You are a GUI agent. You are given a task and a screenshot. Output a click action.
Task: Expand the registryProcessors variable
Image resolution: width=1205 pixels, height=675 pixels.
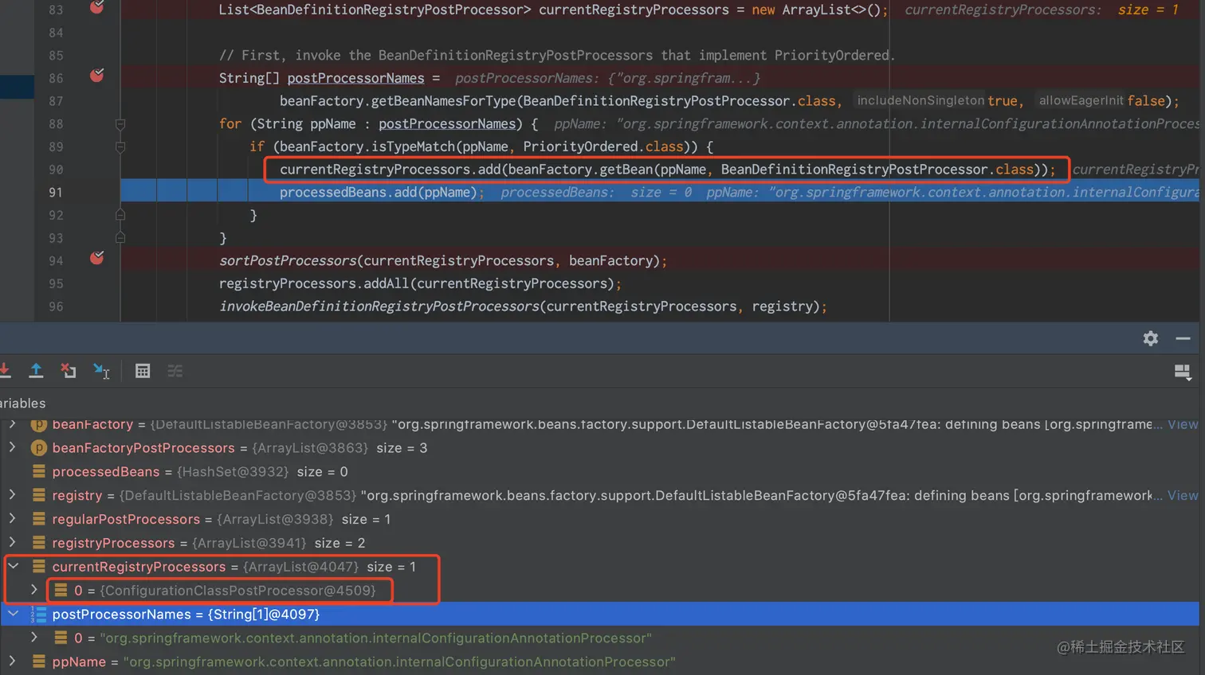click(13, 543)
